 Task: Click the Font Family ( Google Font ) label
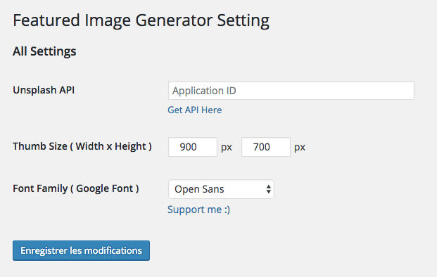(x=76, y=188)
